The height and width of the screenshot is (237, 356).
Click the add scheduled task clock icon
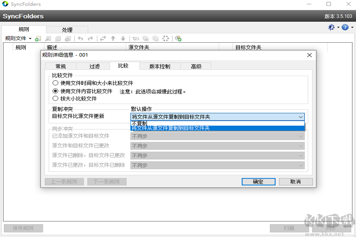click(178, 38)
